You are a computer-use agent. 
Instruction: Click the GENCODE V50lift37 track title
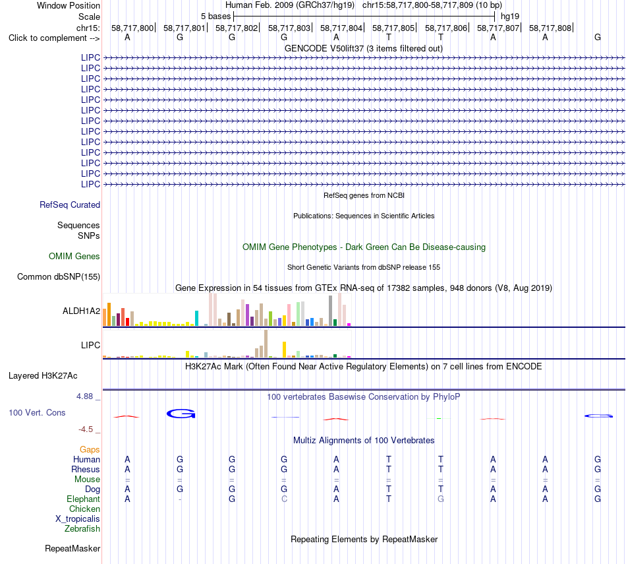[x=363, y=48]
